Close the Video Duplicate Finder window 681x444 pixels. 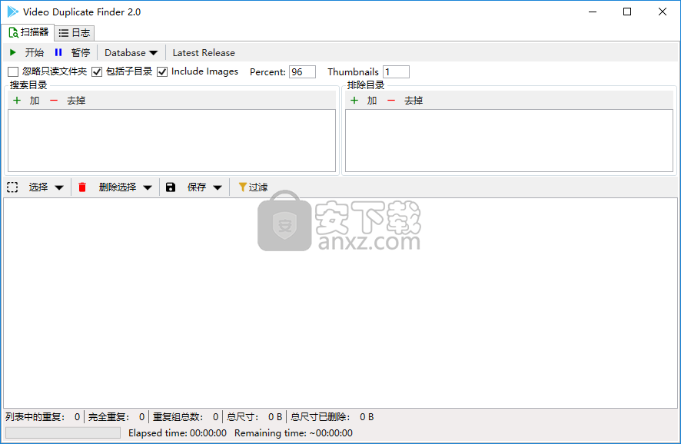[663, 12]
